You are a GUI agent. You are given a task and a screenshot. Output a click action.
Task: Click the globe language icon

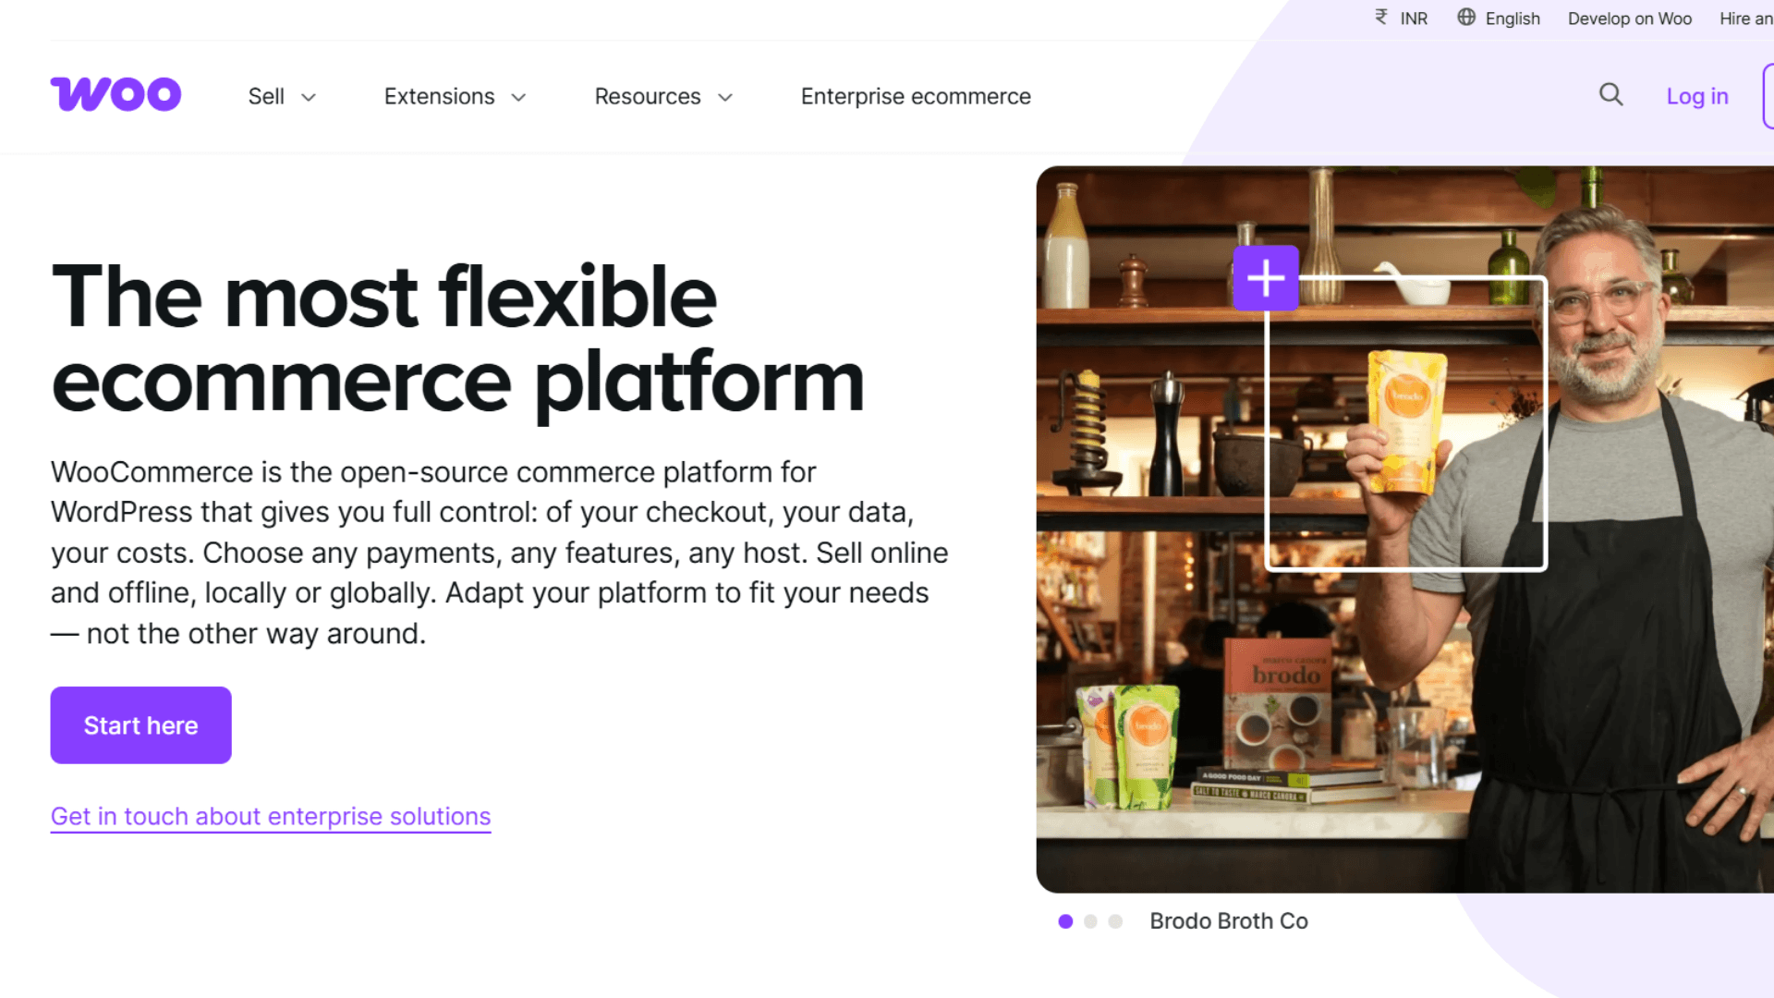tap(1466, 18)
